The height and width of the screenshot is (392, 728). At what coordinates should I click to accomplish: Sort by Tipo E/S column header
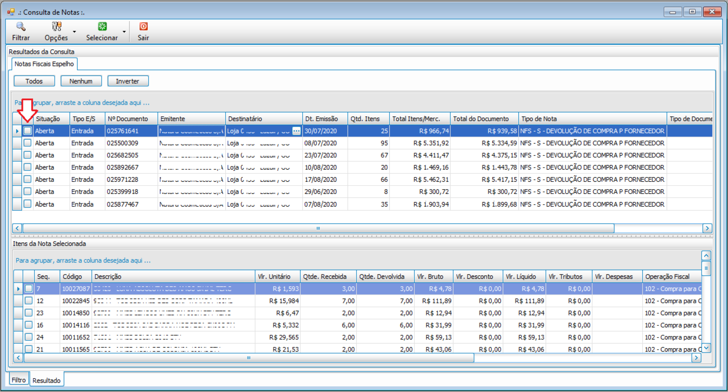(87, 119)
